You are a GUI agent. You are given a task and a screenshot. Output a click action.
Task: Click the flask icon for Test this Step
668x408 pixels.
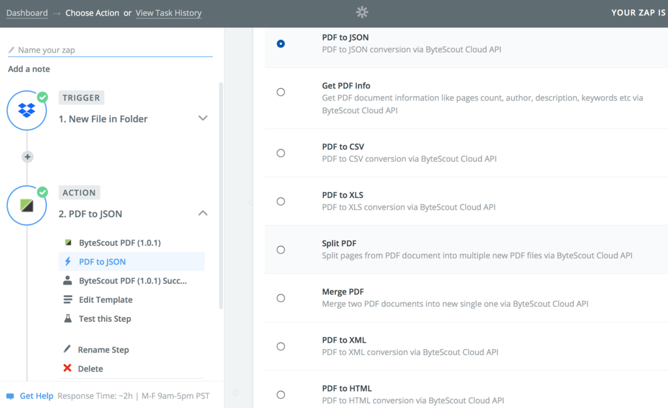[68, 319]
